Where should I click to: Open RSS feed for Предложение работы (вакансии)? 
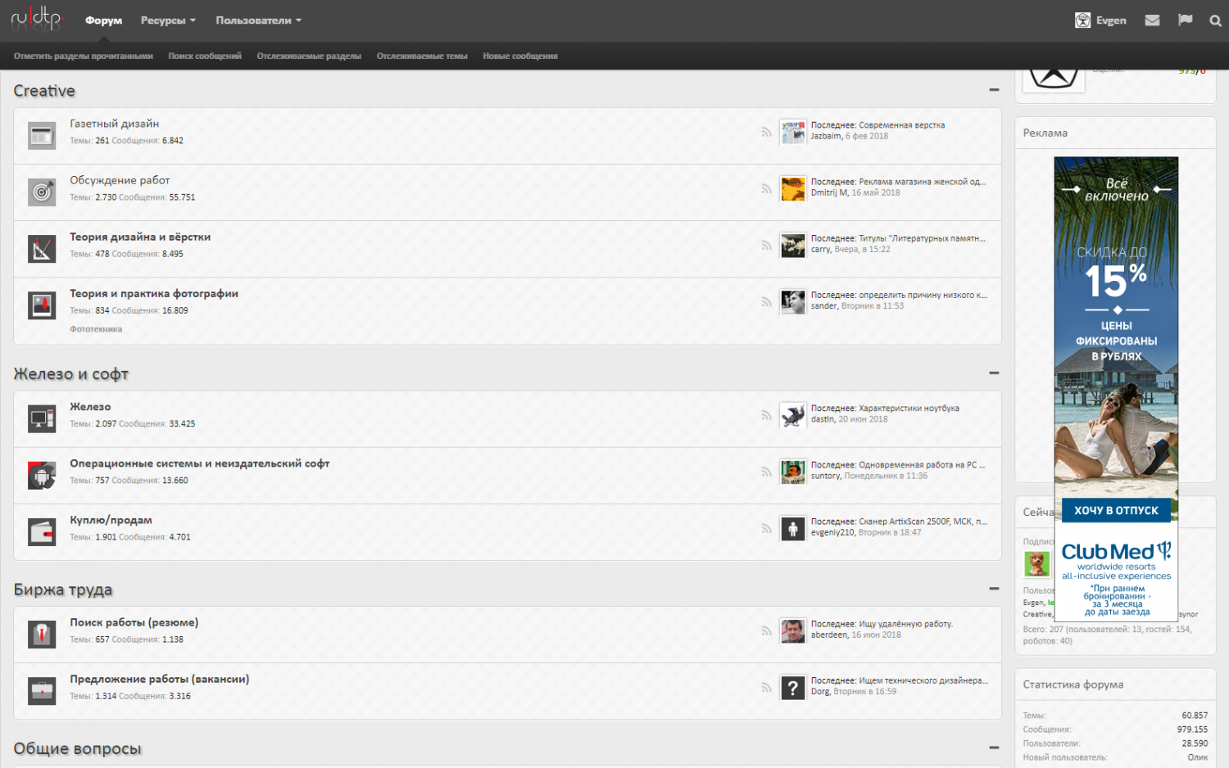tap(766, 687)
